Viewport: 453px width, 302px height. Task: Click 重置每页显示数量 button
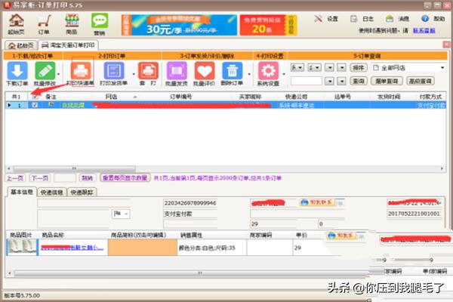click(125, 177)
